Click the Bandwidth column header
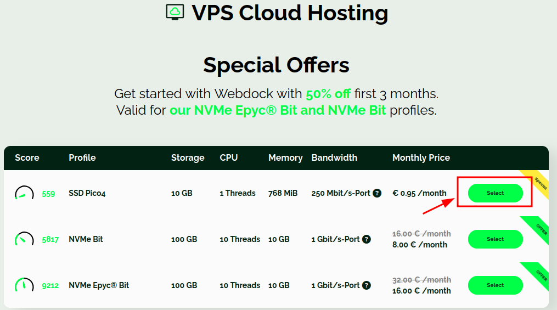 334,158
